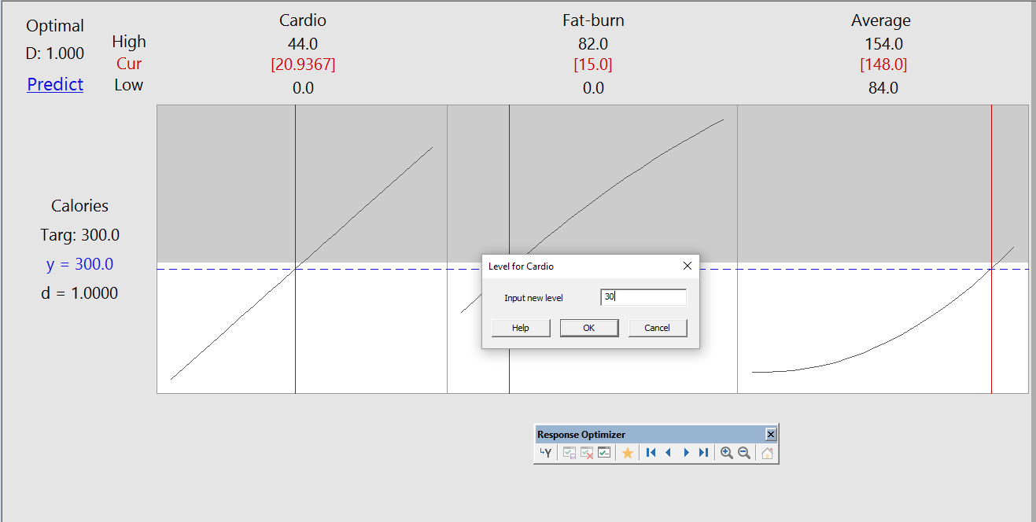Click the zoom in magnifier icon

726,453
